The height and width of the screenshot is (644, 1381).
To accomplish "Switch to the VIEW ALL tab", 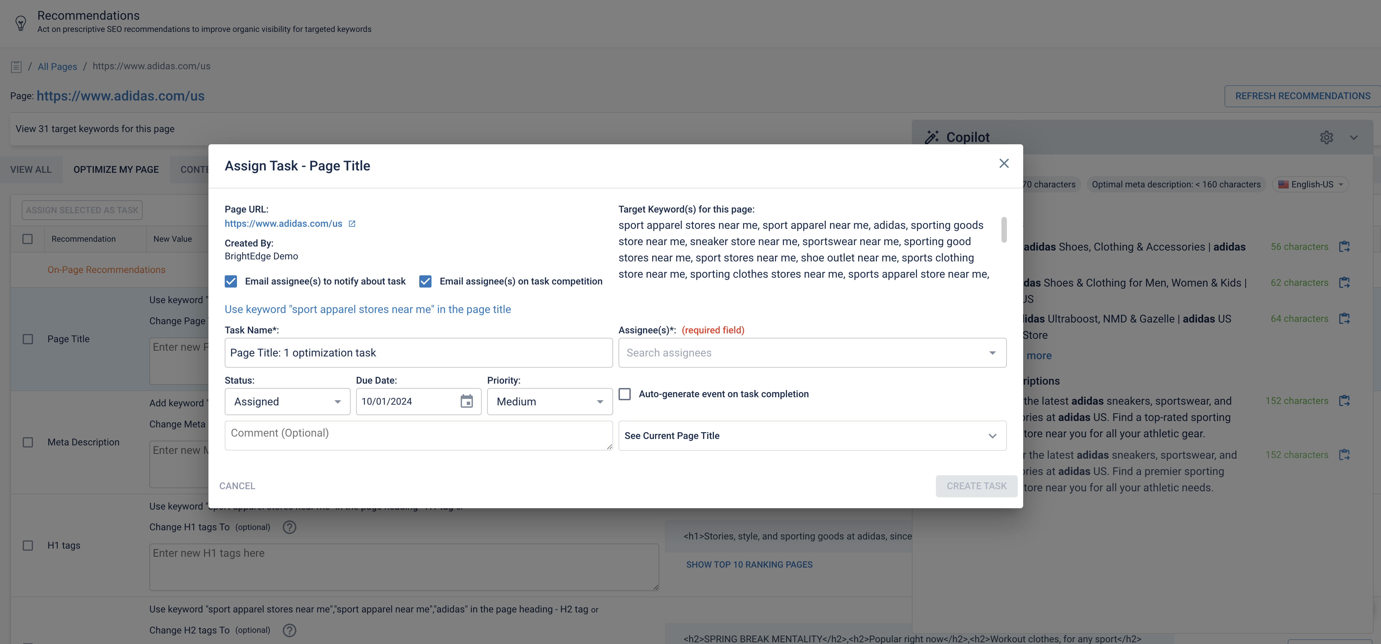I will [31, 169].
